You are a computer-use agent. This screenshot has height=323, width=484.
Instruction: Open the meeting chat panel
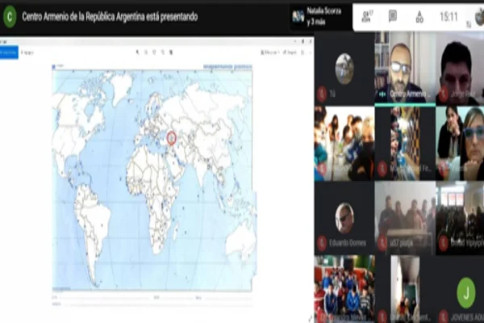click(x=393, y=16)
